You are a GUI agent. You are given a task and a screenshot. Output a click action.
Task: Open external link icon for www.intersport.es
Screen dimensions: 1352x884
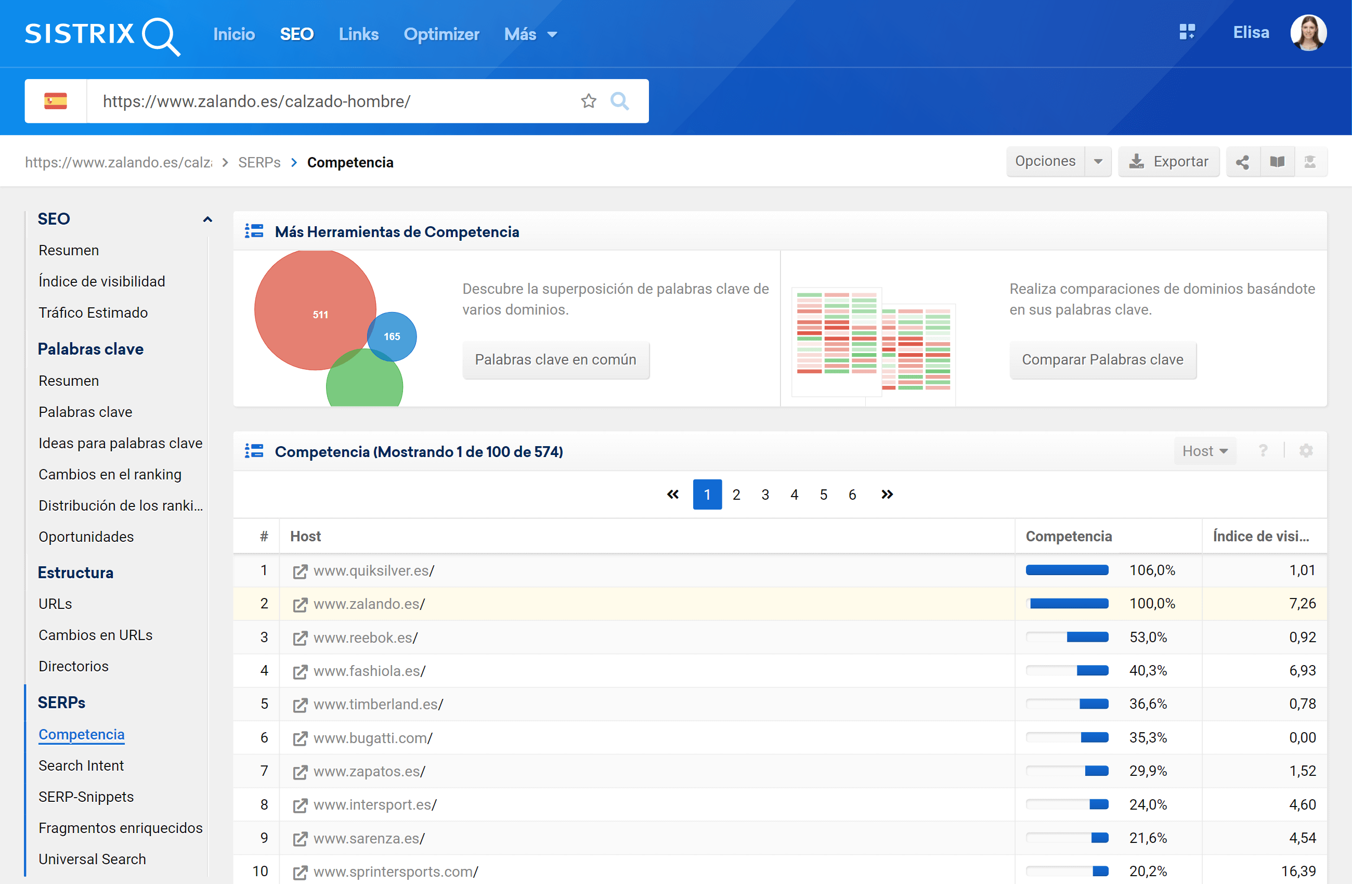(x=300, y=805)
